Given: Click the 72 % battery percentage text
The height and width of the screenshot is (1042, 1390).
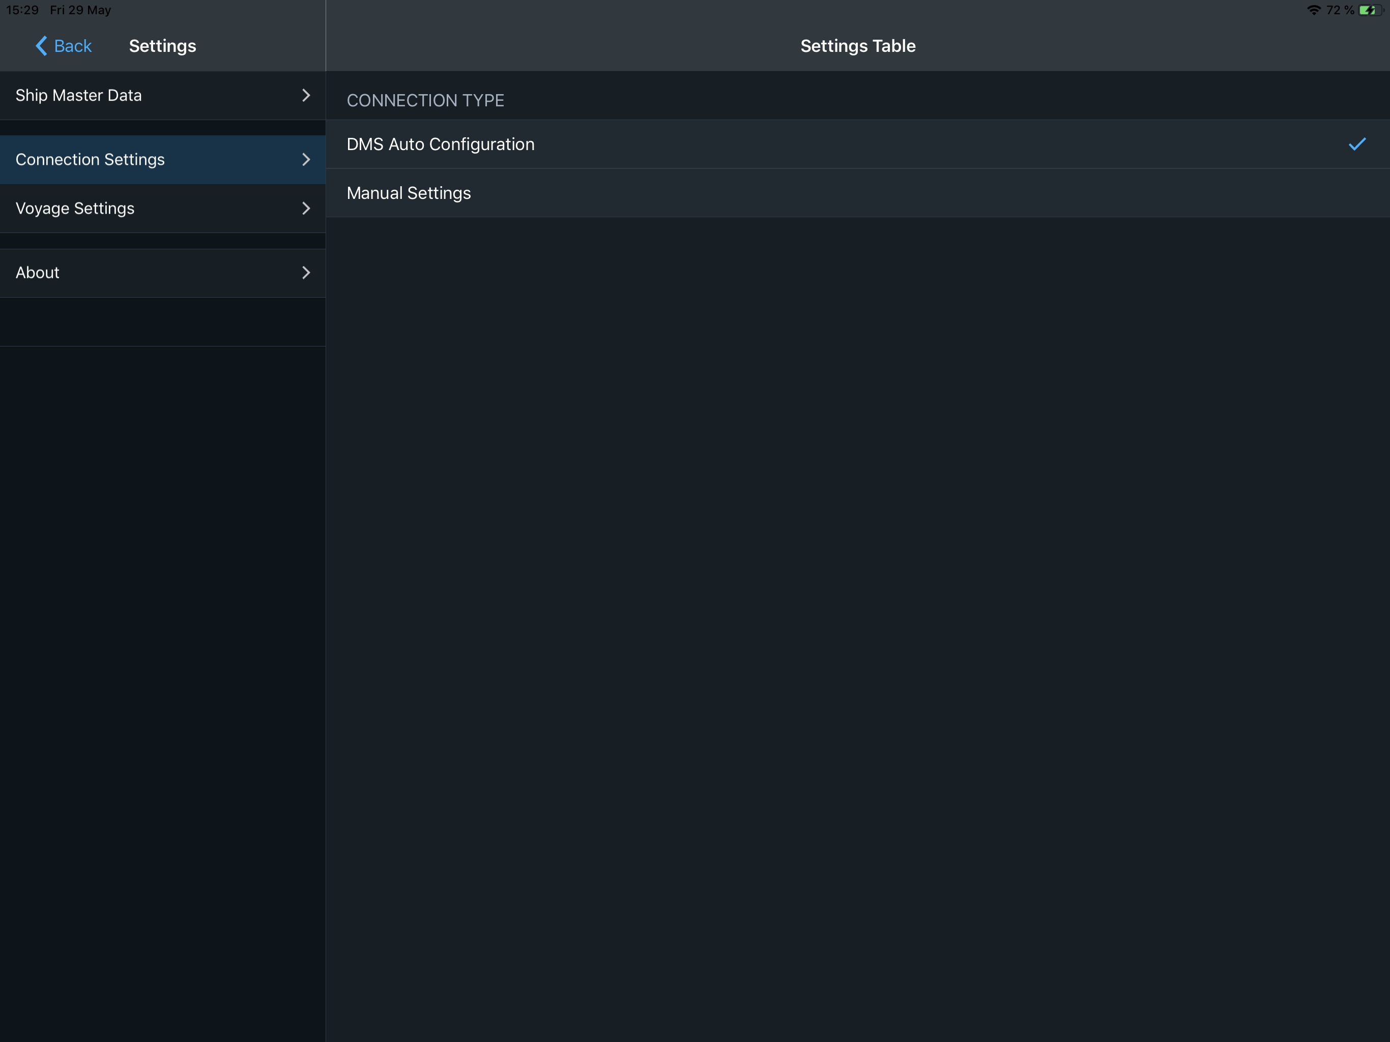Looking at the screenshot, I should coord(1340,10).
